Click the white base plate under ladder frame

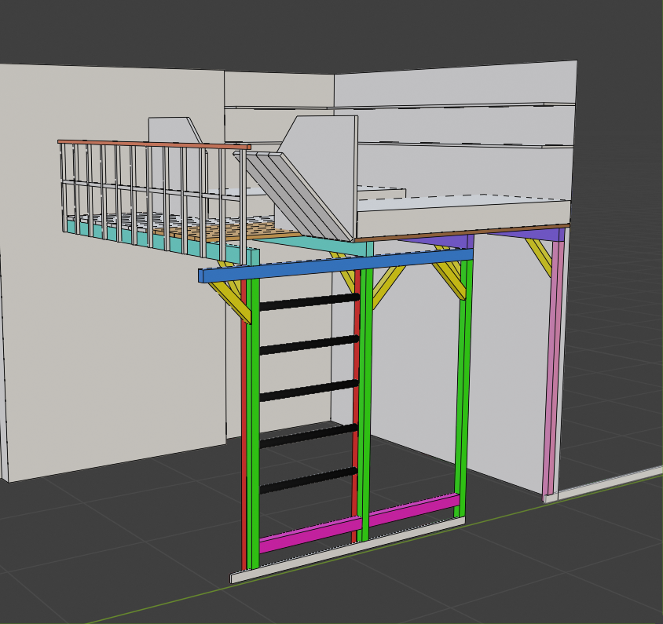point(346,552)
